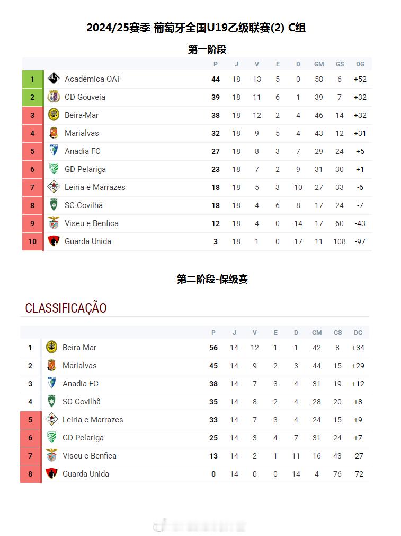
Task: Click the CD Gouveia club crest
Action: tap(54, 97)
